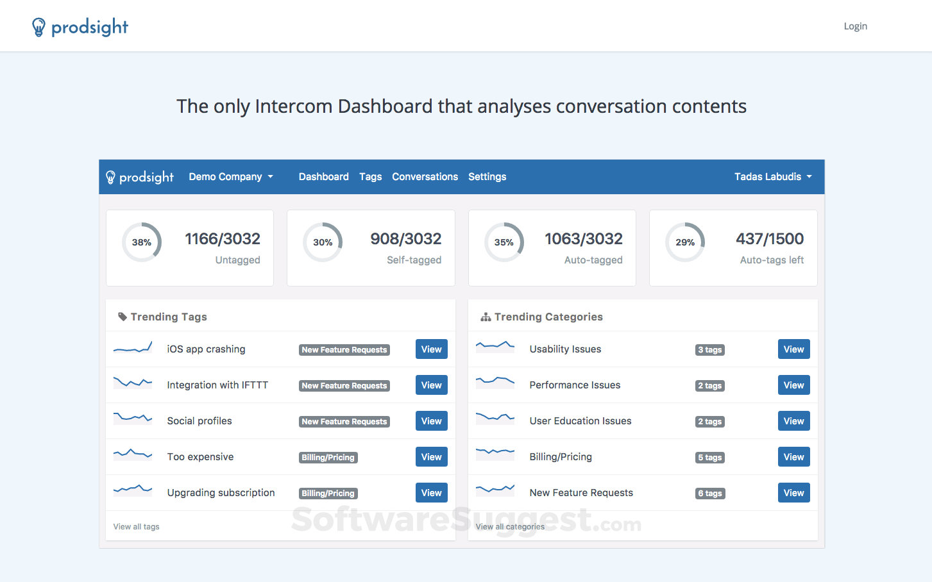The image size is (932, 582).
Task: Click the sparkline in the Billing/Pricing category row
Action: (495, 454)
